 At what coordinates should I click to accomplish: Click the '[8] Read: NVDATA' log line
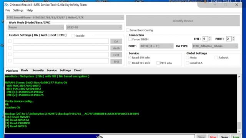pyautogui.click(x=17, y=120)
